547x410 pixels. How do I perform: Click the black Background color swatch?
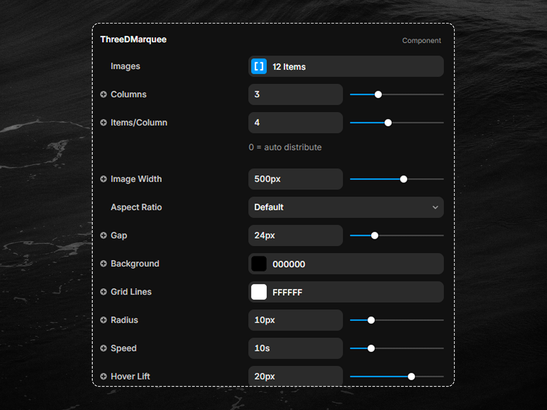tap(259, 264)
